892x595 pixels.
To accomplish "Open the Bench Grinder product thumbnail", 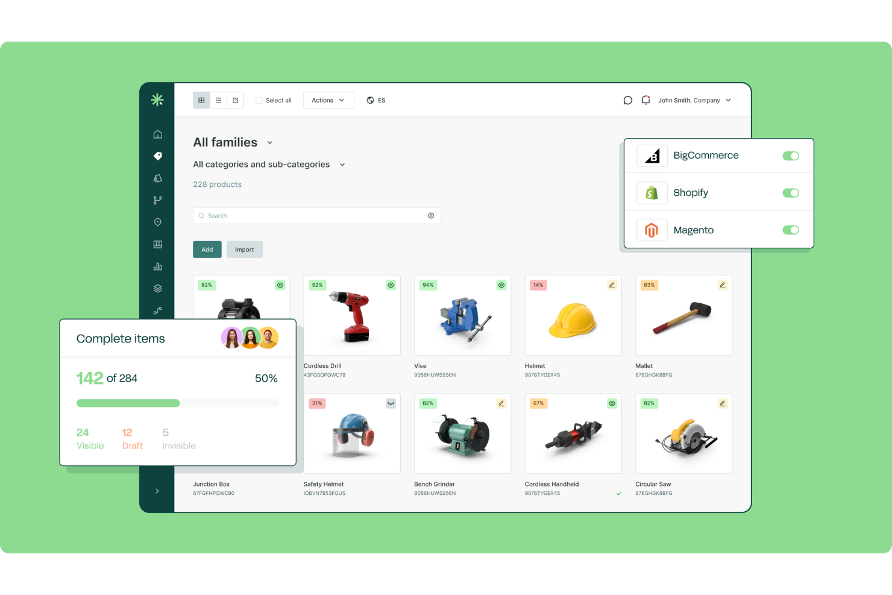I will coord(462,433).
